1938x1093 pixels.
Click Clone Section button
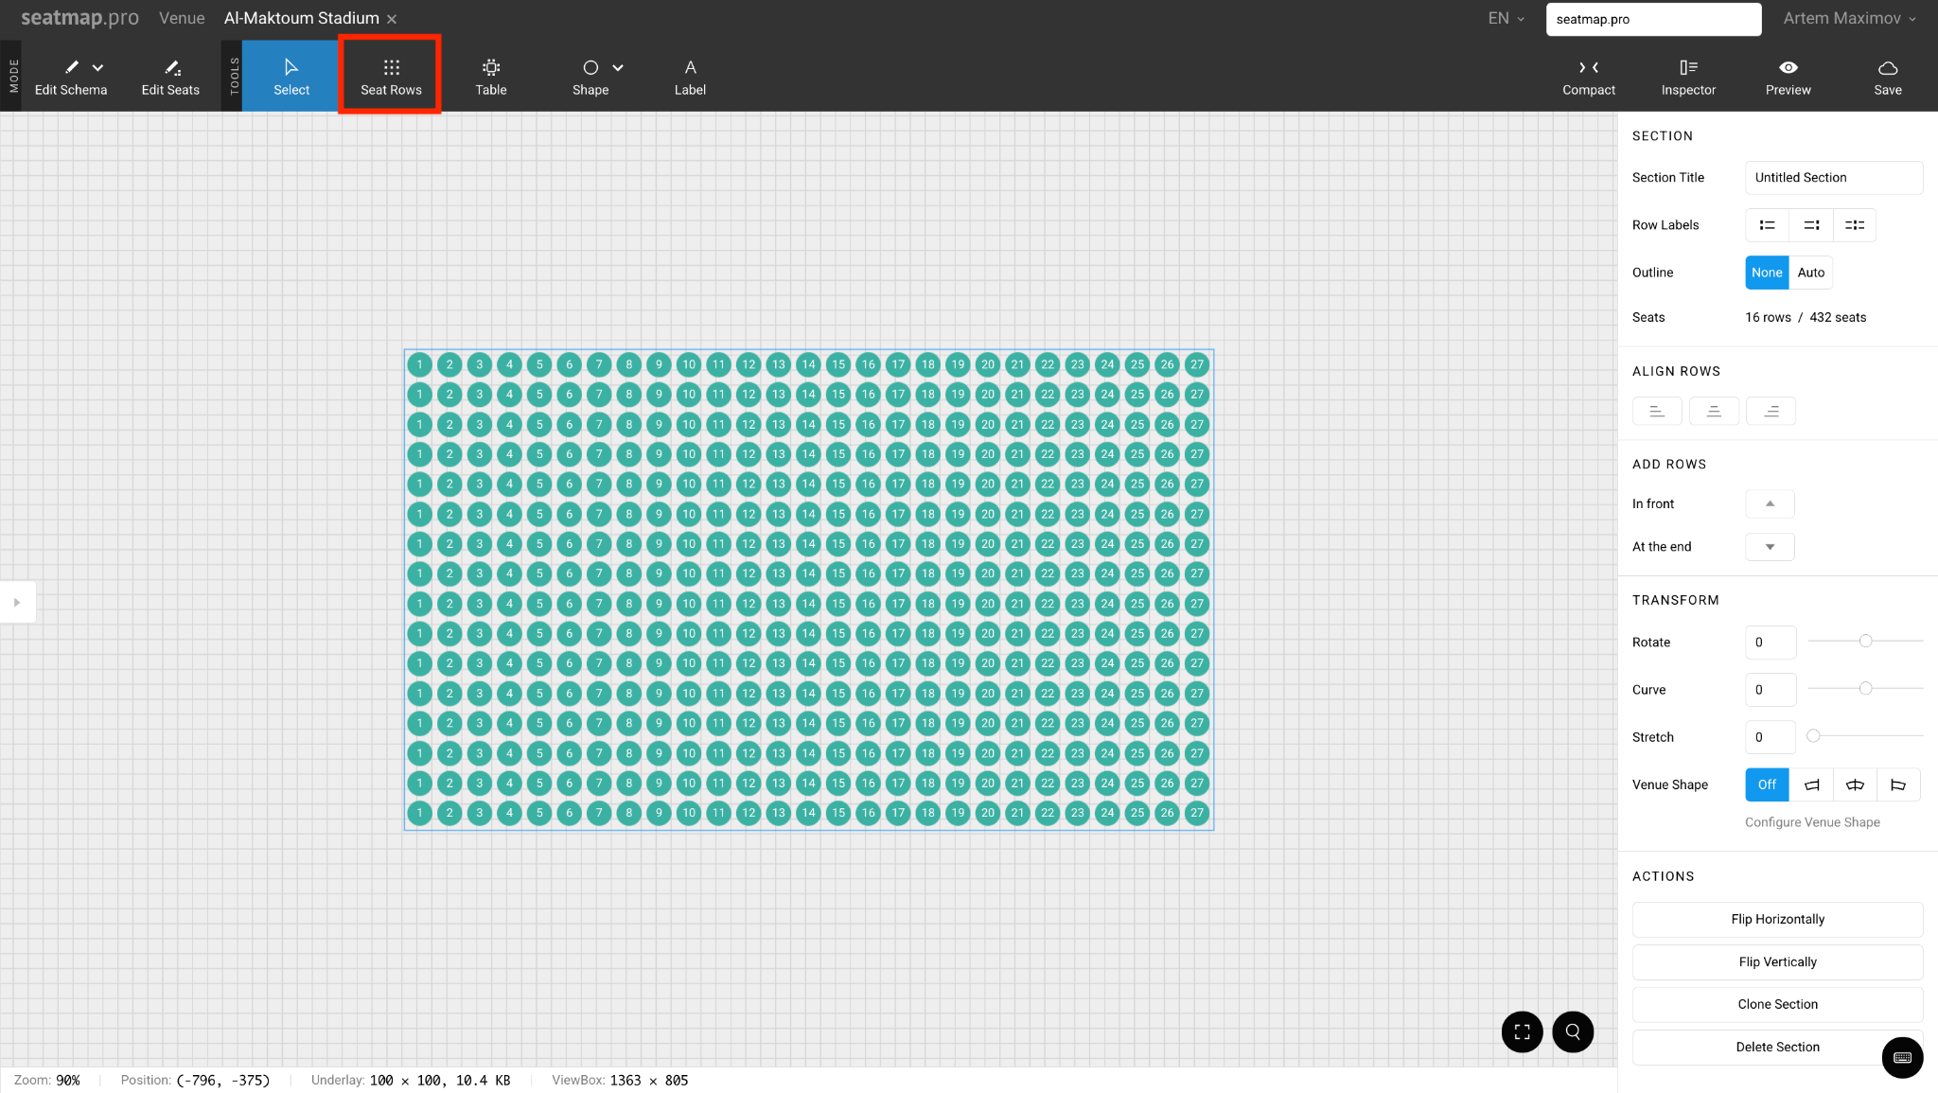pos(1777,1004)
